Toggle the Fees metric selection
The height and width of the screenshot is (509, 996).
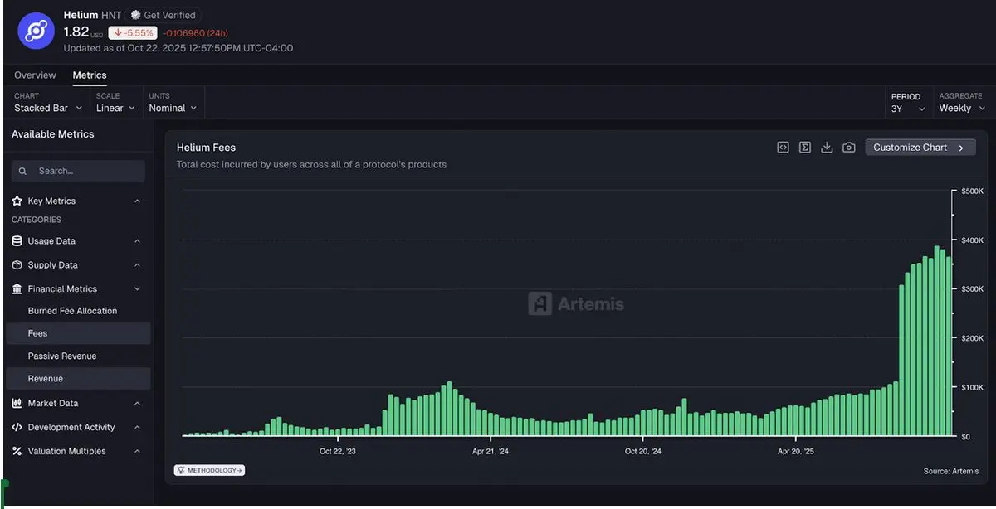click(x=38, y=333)
